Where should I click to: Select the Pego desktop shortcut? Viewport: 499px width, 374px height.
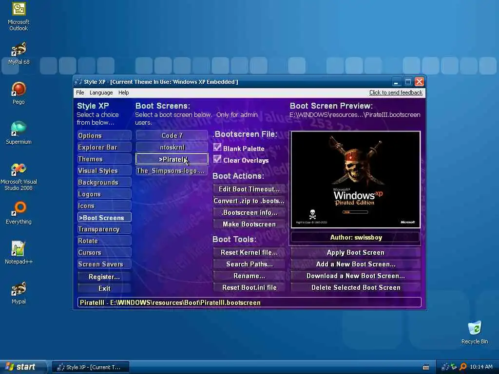pos(19,93)
